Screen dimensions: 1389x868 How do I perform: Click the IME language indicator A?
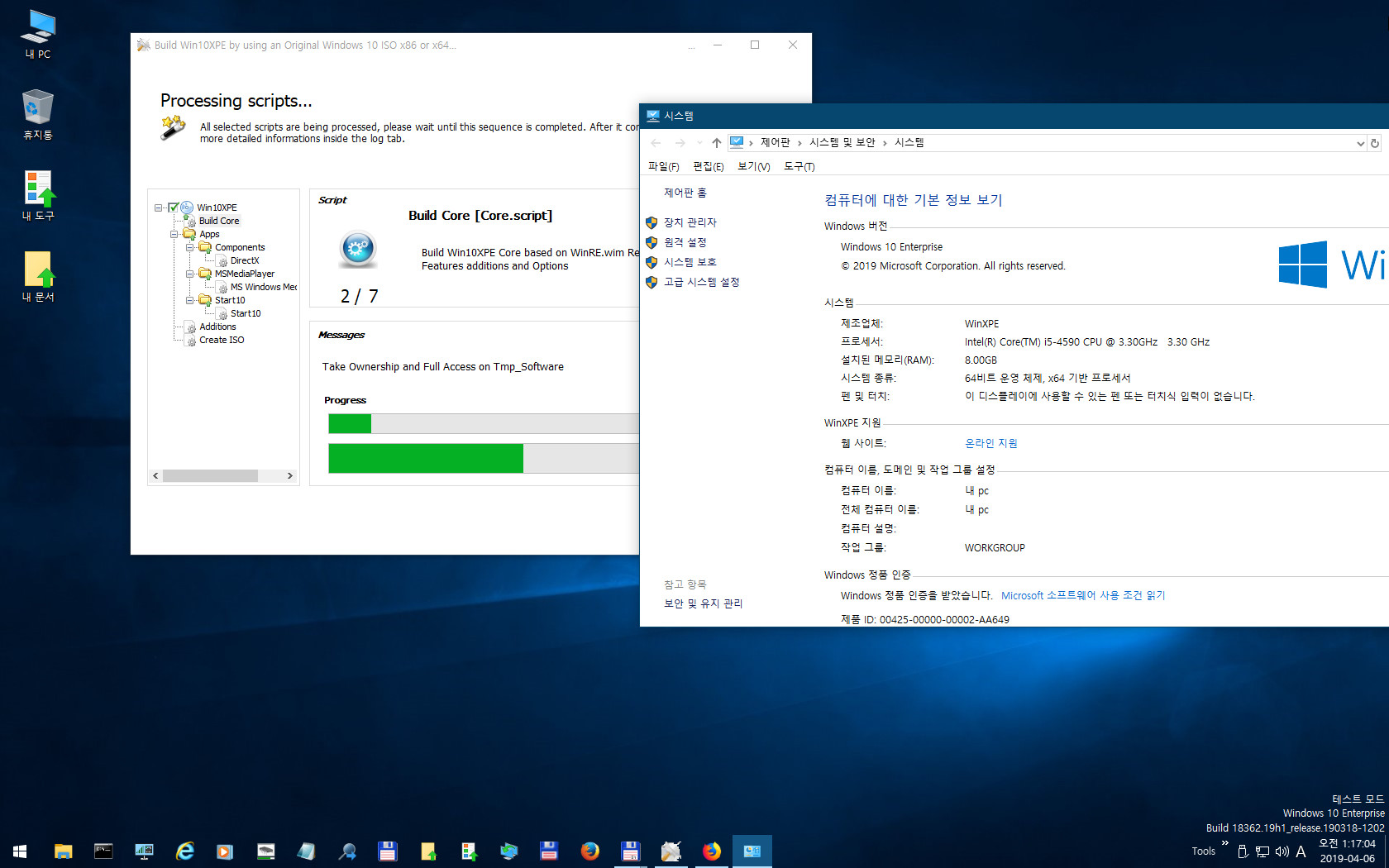1301,851
